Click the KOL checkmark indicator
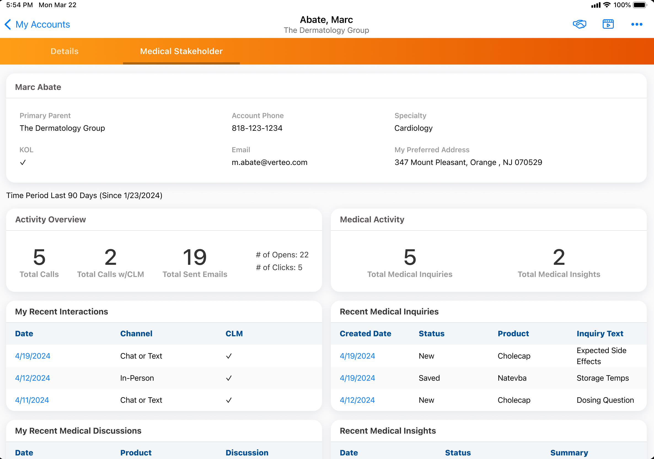 pos(23,162)
